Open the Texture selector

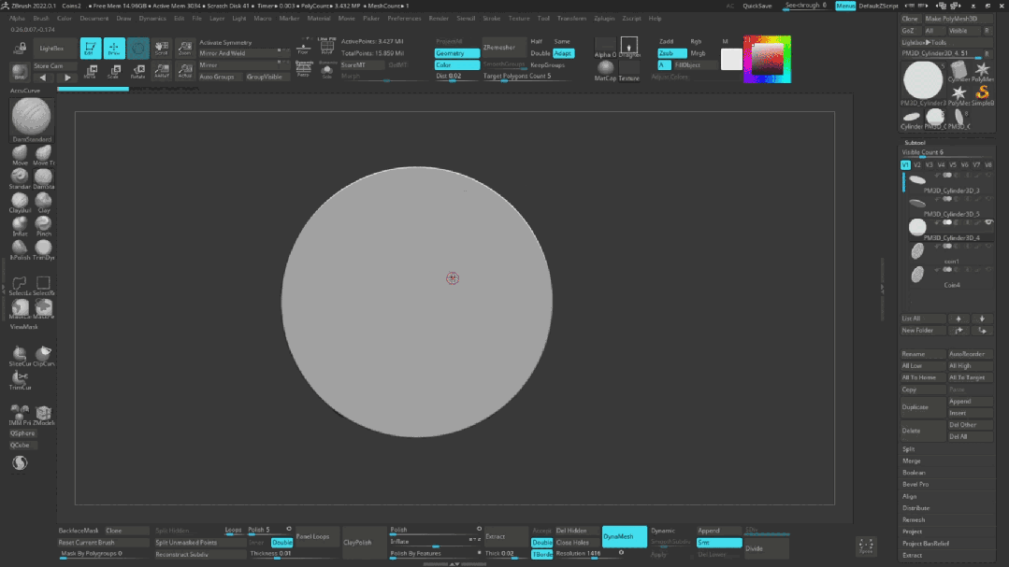pos(628,71)
